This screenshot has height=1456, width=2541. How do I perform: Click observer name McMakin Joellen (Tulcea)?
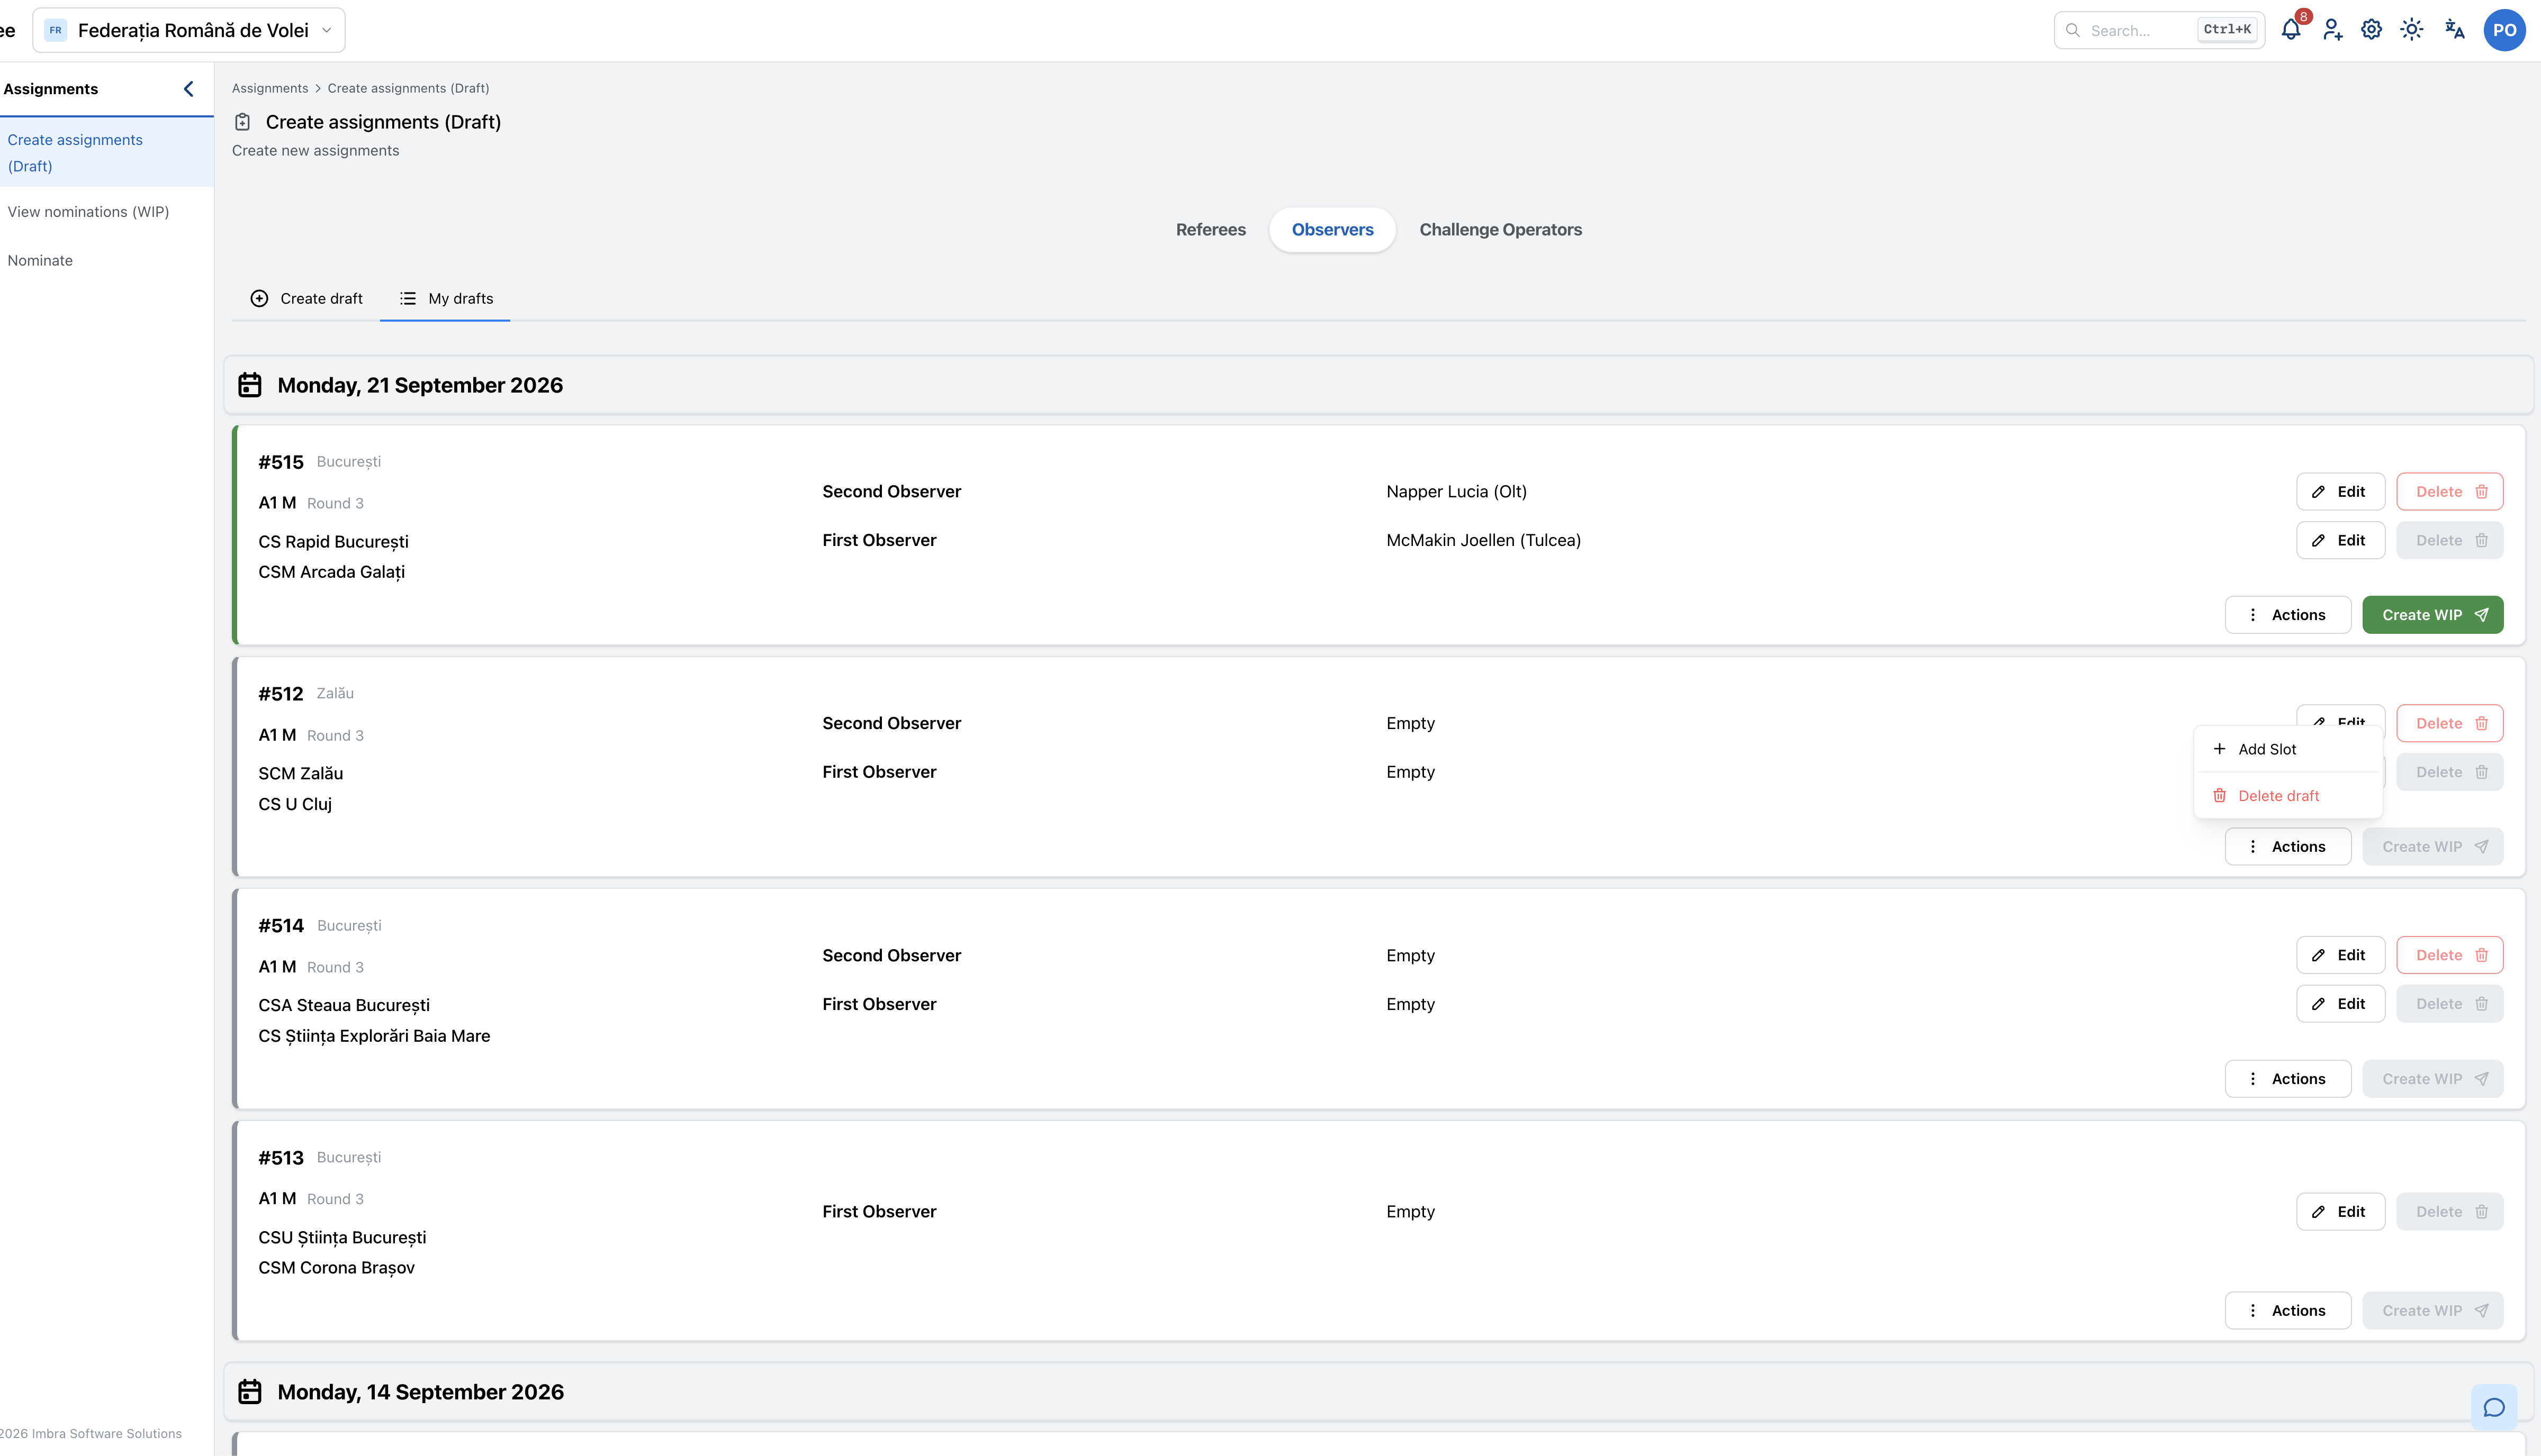(1484, 540)
